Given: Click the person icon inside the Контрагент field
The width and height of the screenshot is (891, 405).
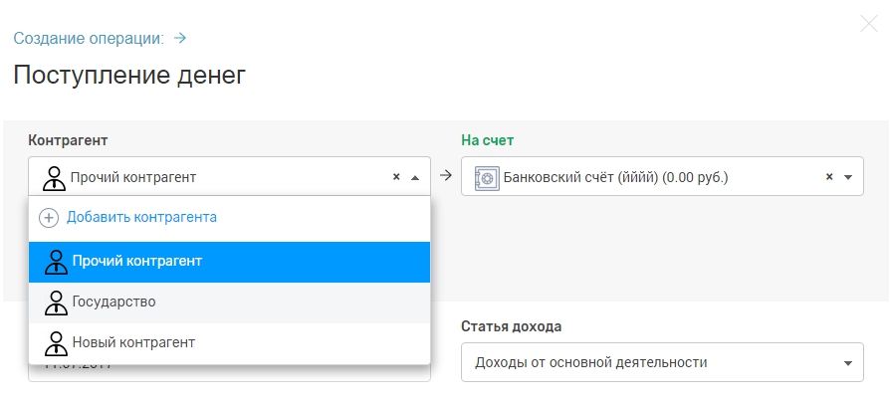Looking at the screenshot, I should point(55,177).
